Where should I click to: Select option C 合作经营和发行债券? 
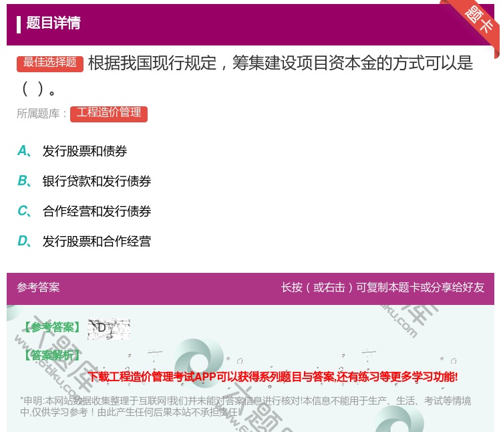[84, 211]
